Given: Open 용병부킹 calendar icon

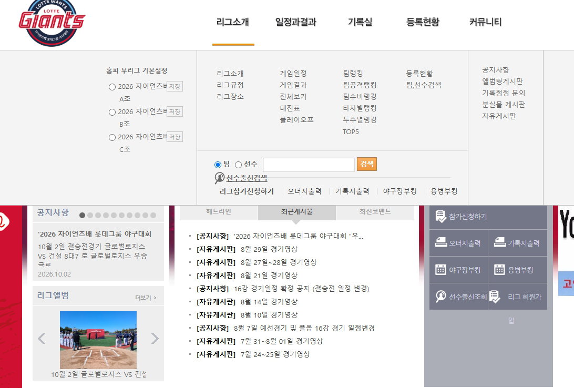Looking at the screenshot, I should (499, 270).
